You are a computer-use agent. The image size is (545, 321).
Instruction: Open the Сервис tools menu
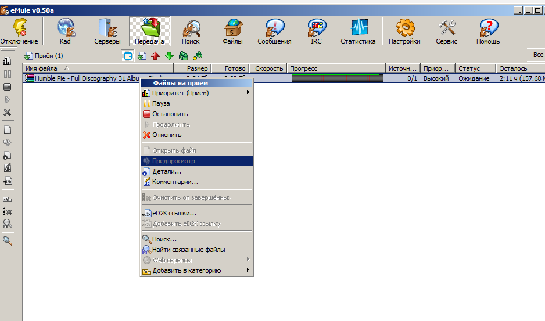[x=446, y=31]
